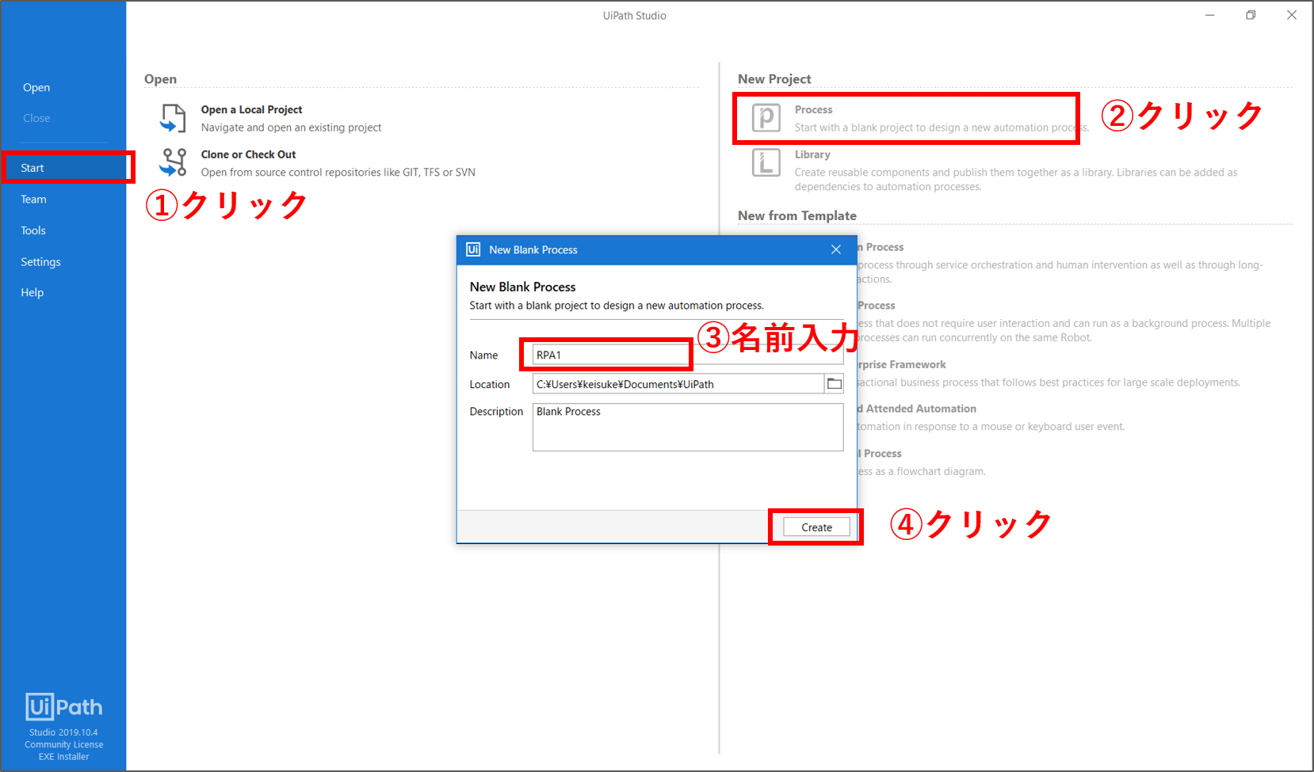Click the UiPath logo in the sidebar
Screen dimensions: 1314x772
pyautogui.click(x=63, y=706)
